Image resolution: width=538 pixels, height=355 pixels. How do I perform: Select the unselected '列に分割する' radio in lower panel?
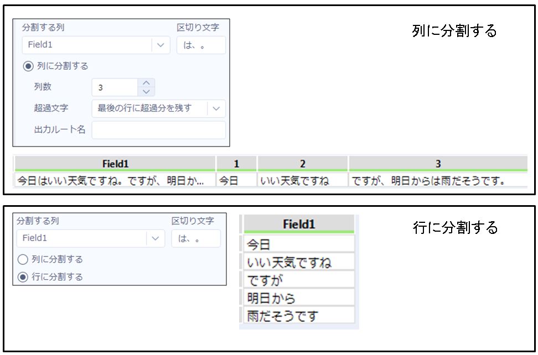[x=23, y=259]
